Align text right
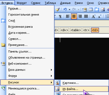109x95 pixels. click(x=80, y=16)
